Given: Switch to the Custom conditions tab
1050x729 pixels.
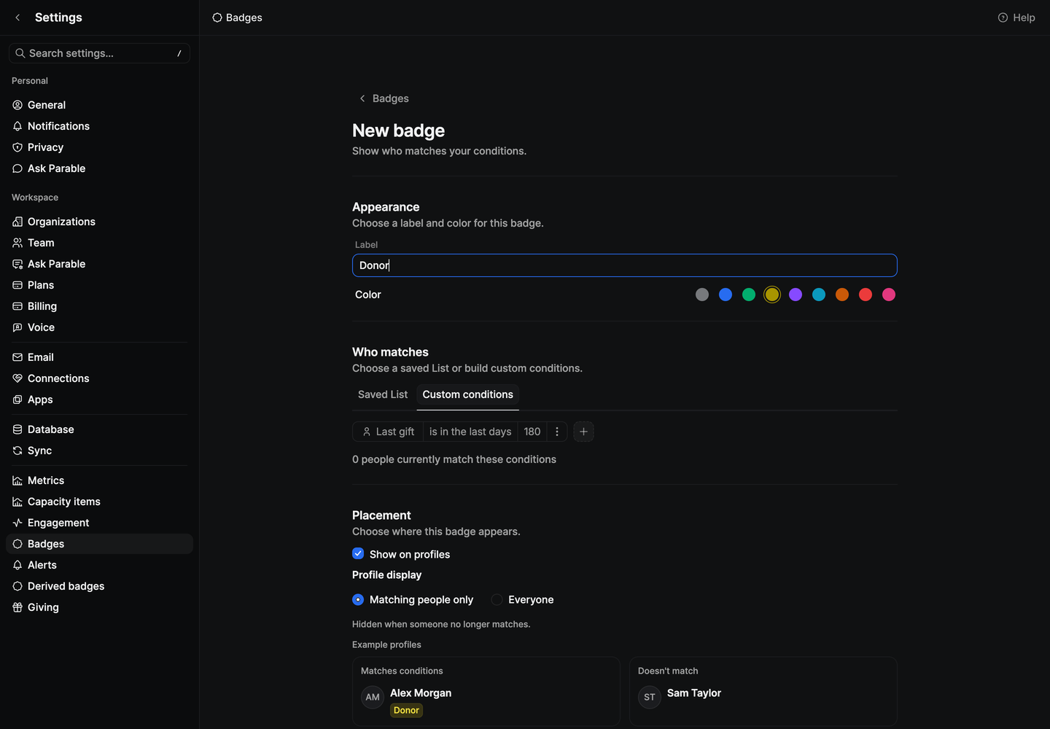Looking at the screenshot, I should coord(468,394).
